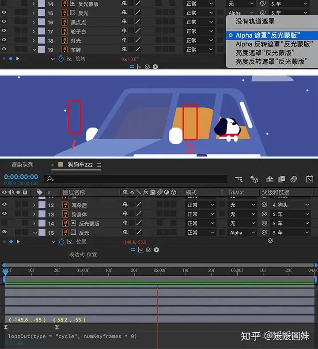Viewport: 318px width, 349px height.
Task: Close the 狗狗车222 tab with x
Action: coord(53,165)
